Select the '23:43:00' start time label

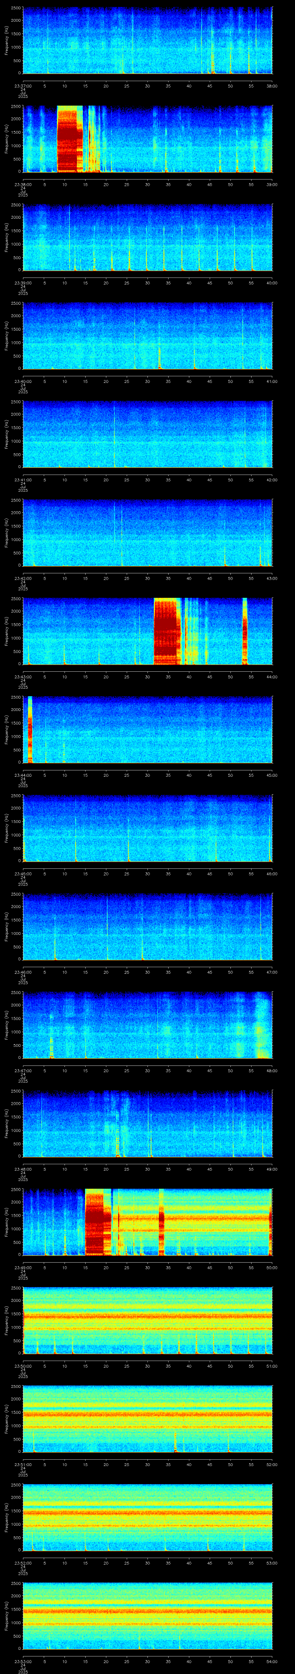(23, 677)
